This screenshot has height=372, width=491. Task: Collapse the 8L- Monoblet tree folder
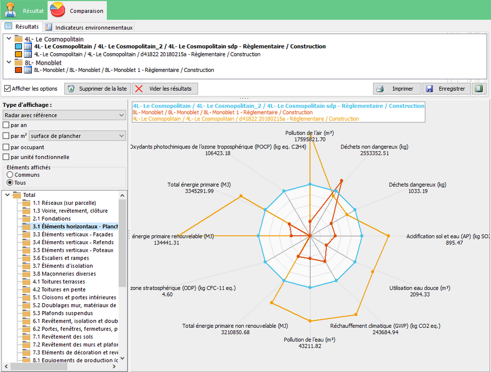tap(9, 63)
